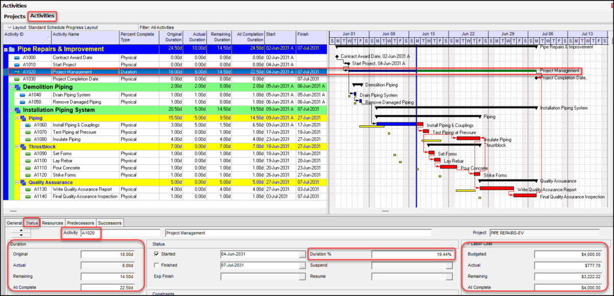Image resolution: width=614 pixels, height=296 pixels.
Task: Open the Activities tab
Action: [x=43, y=16]
